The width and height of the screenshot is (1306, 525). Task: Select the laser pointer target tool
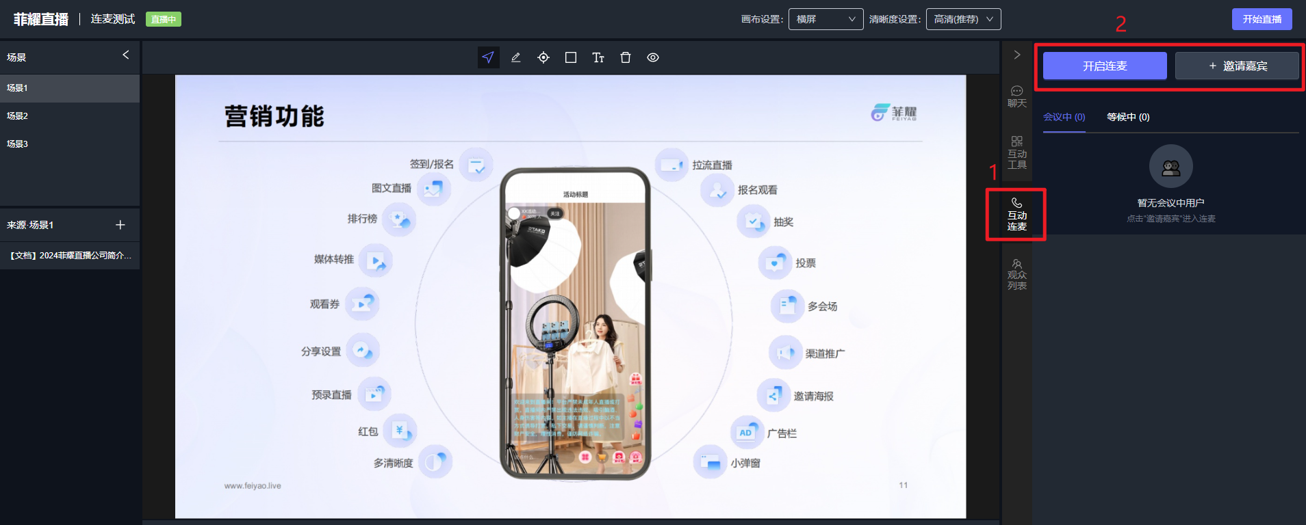(x=543, y=57)
